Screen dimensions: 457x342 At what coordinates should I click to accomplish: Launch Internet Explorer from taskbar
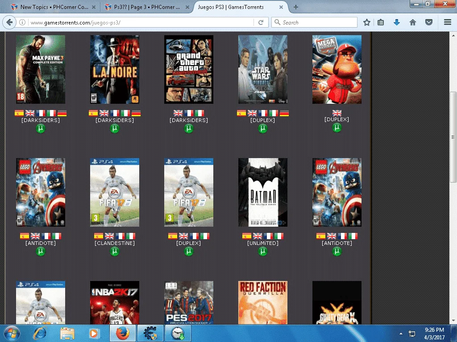pos(40,334)
